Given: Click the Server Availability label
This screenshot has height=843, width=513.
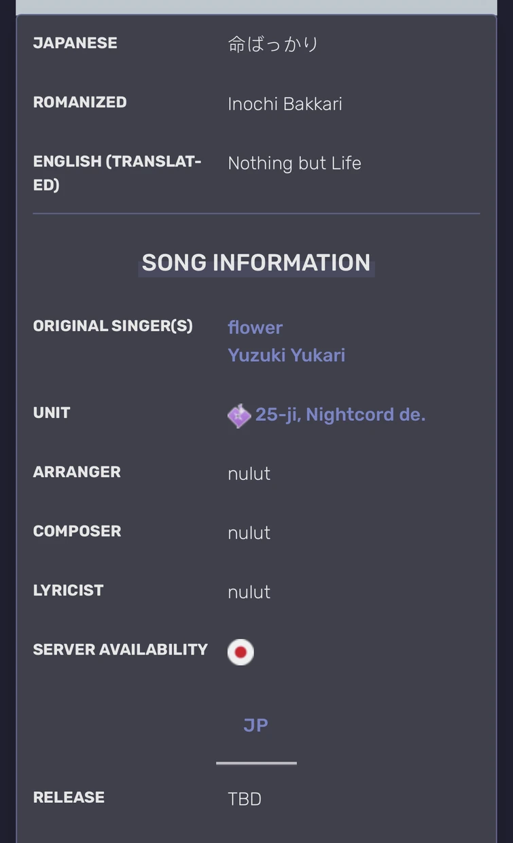Looking at the screenshot, I should [120, 650].
